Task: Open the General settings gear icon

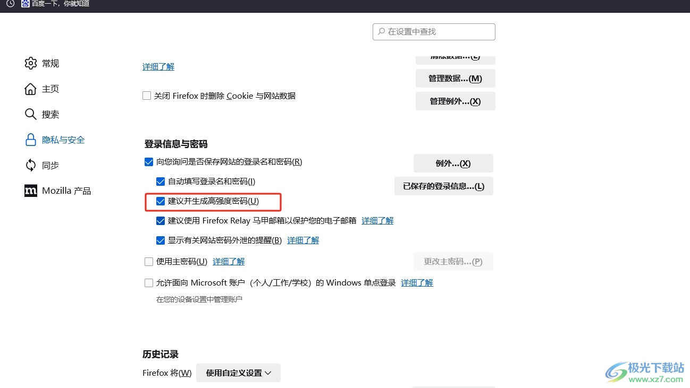Action: 31,63
